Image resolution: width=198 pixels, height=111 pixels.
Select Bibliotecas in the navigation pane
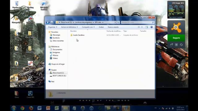(x=55, y=47)
